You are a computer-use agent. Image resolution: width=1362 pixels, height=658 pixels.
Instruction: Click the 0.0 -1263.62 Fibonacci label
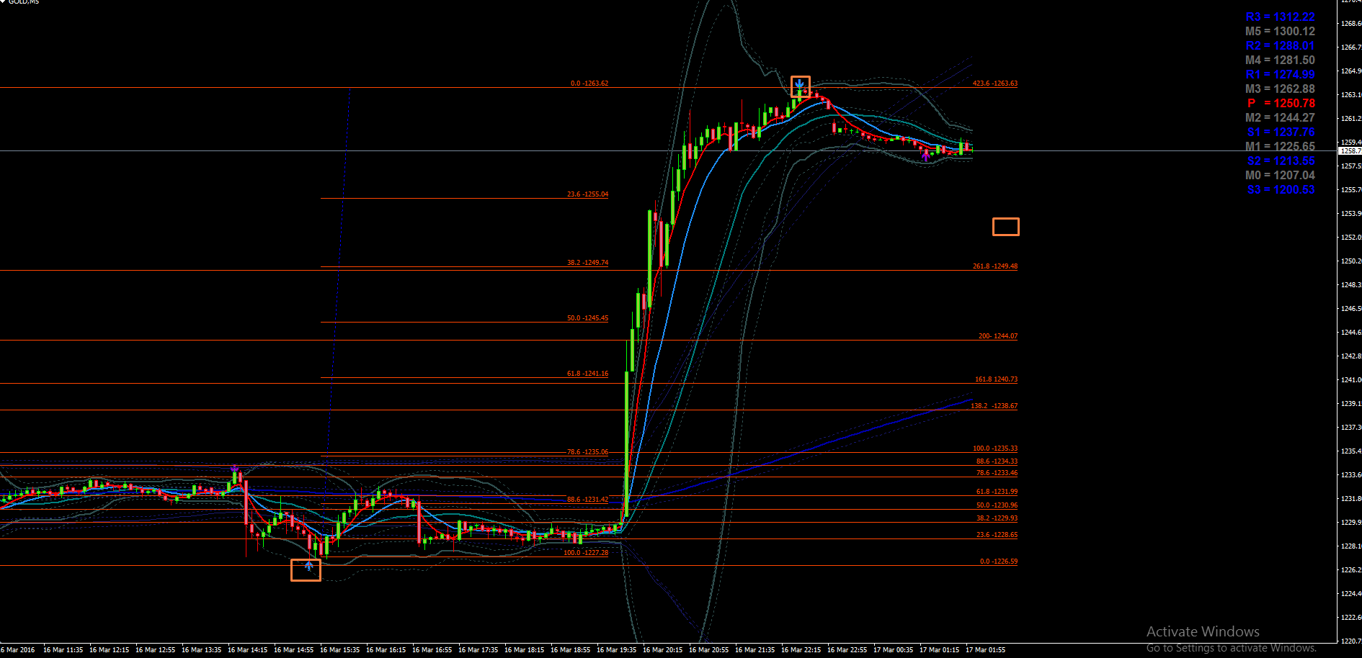589,84
